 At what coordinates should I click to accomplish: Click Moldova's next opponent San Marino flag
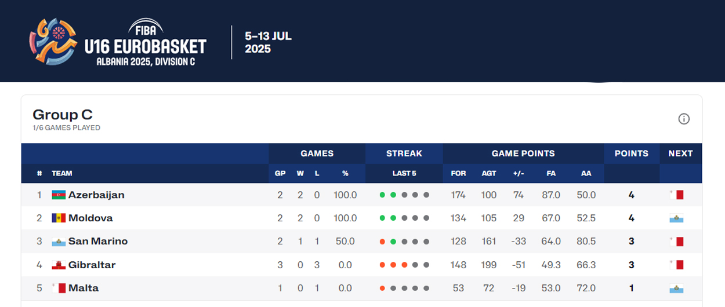(676, 218)
